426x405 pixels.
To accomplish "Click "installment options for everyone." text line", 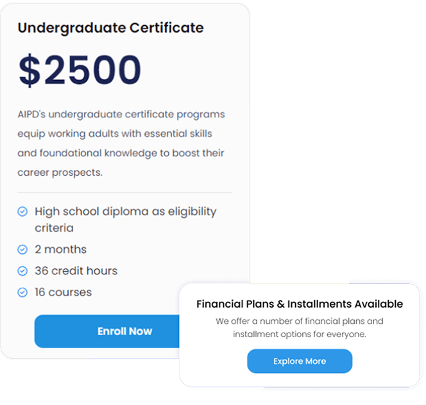I will coord(300,335).
